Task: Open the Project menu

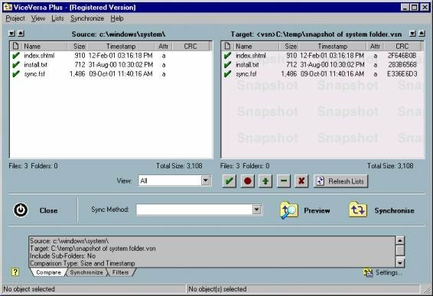Action: tap(15, 18)
